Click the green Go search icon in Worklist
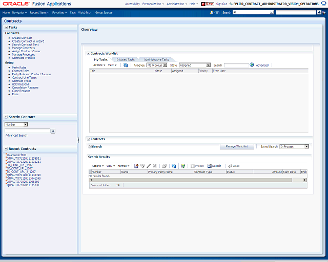 tap(252, 65)
